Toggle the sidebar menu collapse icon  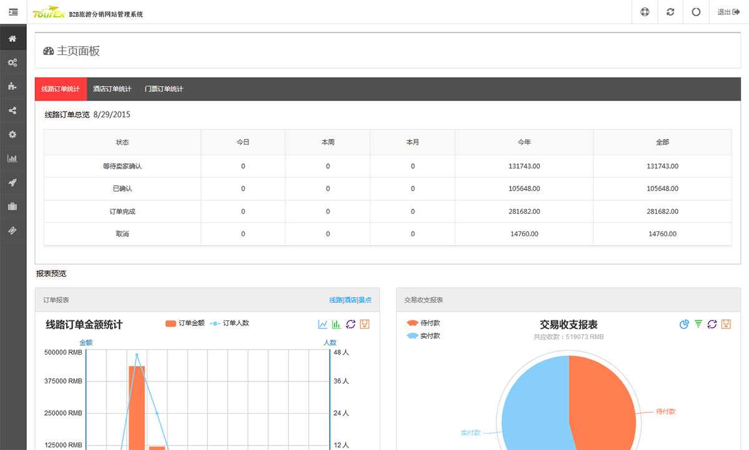[13, 12]
